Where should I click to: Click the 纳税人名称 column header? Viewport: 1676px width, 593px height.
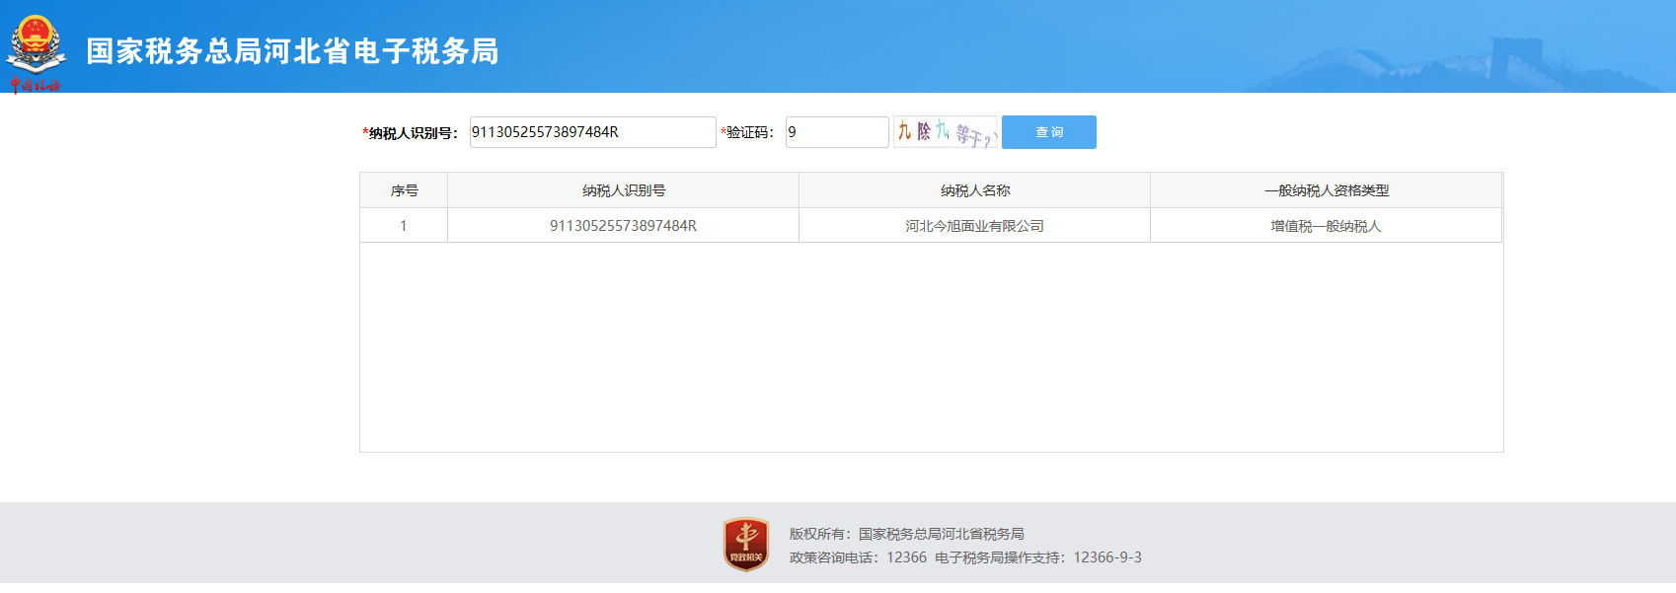974,190
